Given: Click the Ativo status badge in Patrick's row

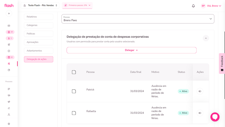Looking at the screenshot, I should pyautogui.click(x=183, y=91).
